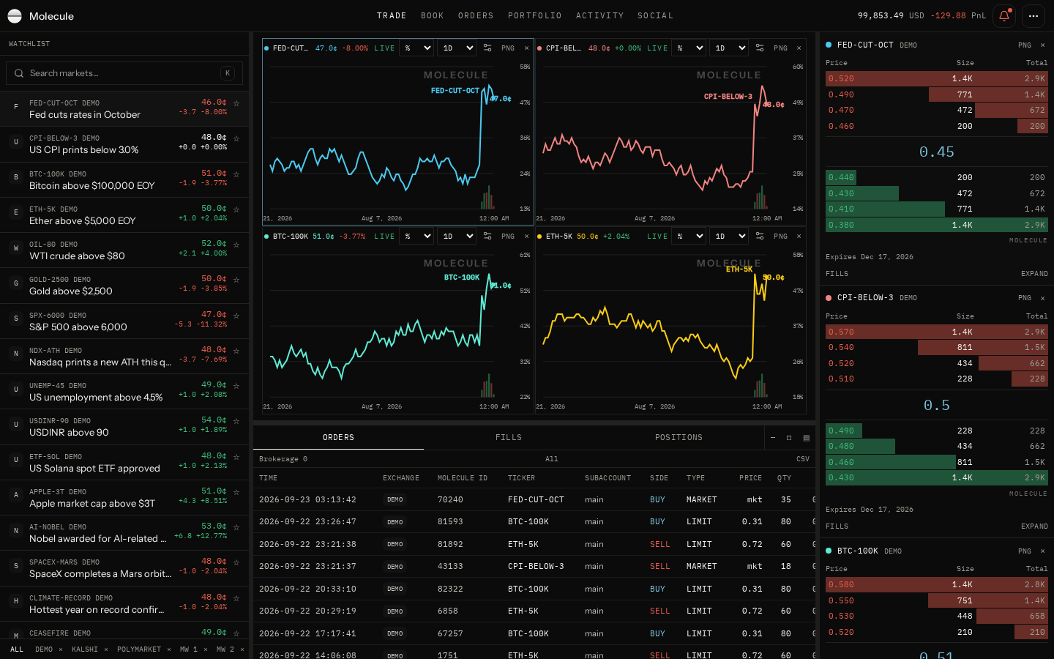Remove the POLYMARKET watchlist filter tab
1054x659 pixels.
(168, 649)
